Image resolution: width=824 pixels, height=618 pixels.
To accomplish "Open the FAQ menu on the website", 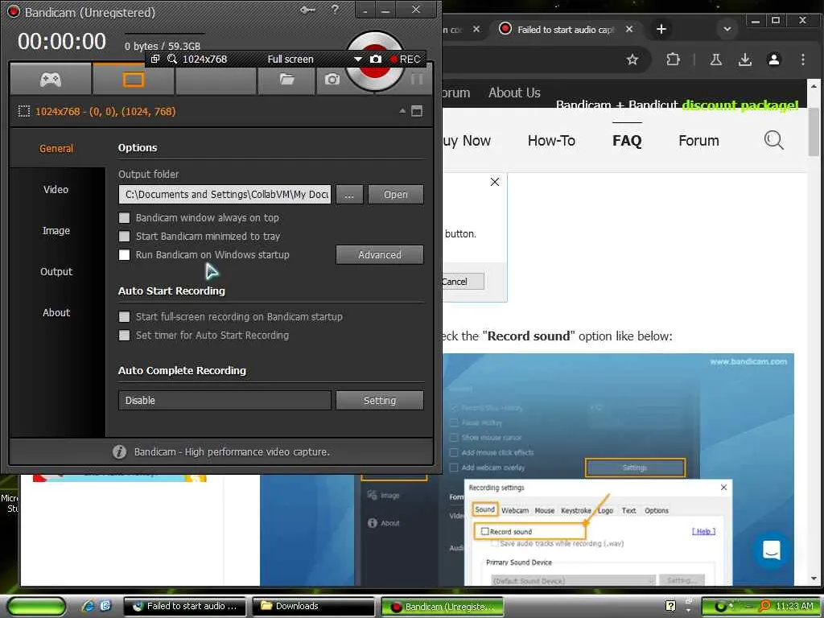I will point(627,140).
